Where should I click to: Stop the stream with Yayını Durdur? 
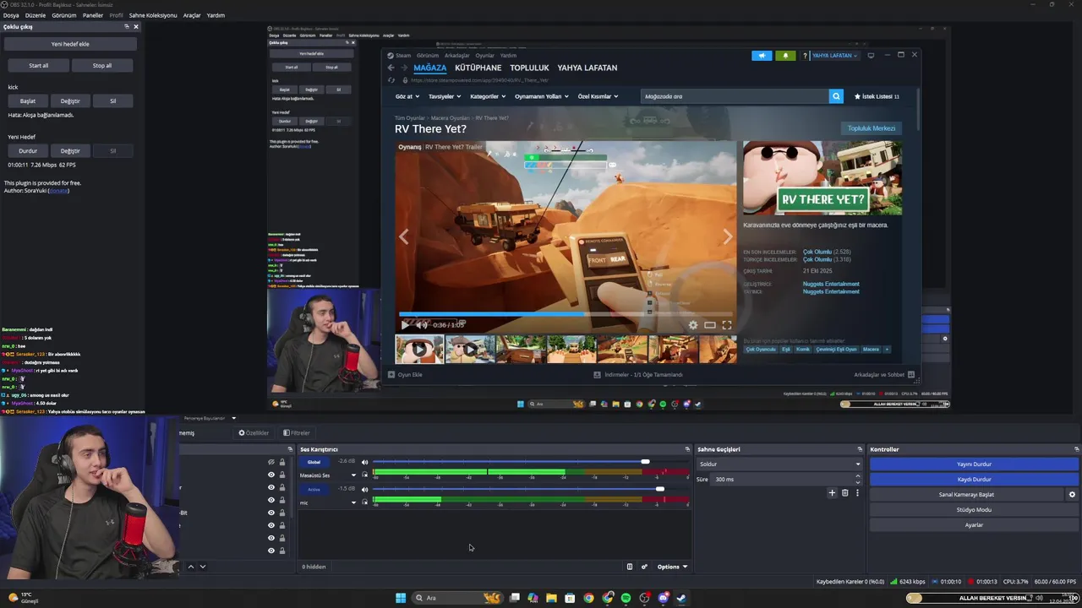[x=974, y=464]
